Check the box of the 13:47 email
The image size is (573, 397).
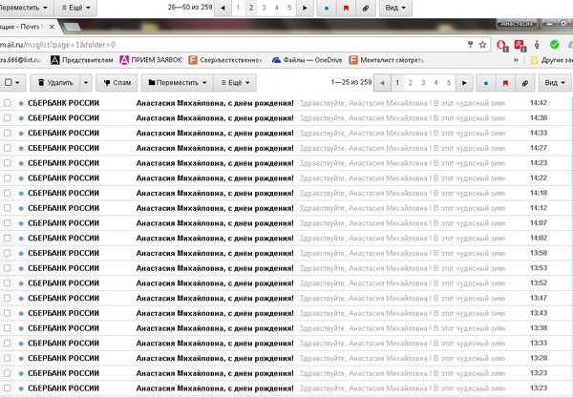click(8, 299)
